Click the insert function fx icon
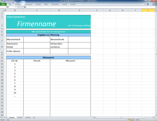The image size is (157, 121). [25, 7]
